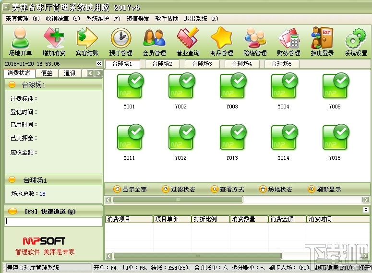
Task: Switch to the 通讯 side tab
Action: 70,73
